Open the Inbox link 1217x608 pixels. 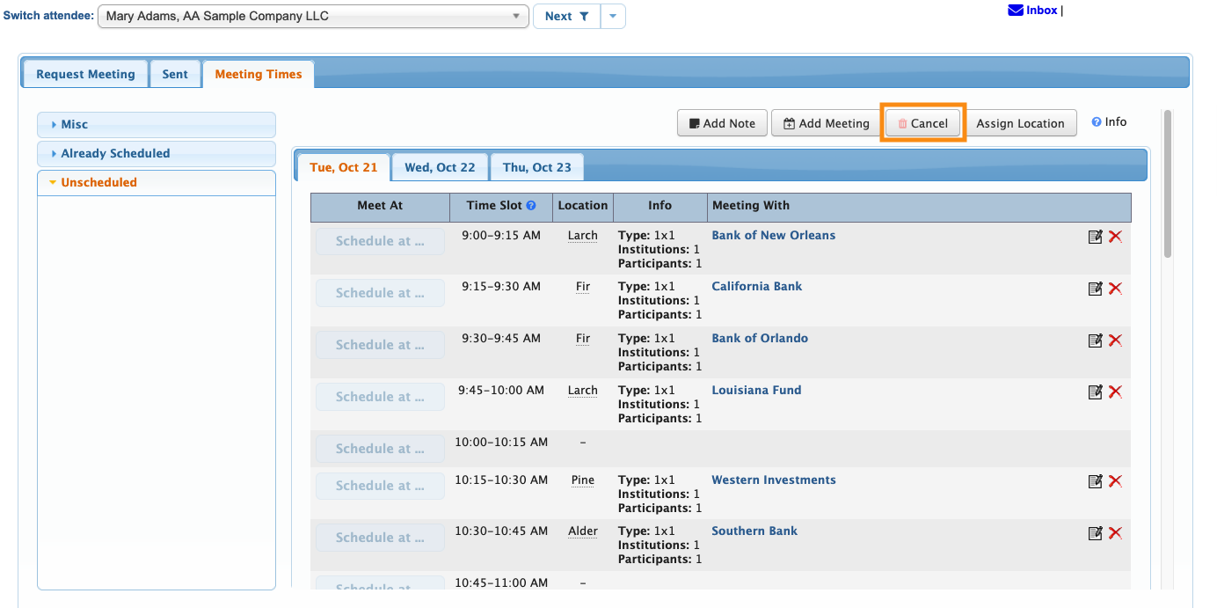(1041, 11)
